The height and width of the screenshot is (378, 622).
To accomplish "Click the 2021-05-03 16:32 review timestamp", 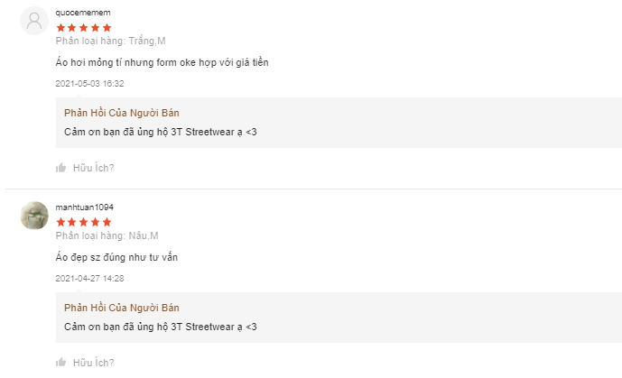I will tap(89, 84).
